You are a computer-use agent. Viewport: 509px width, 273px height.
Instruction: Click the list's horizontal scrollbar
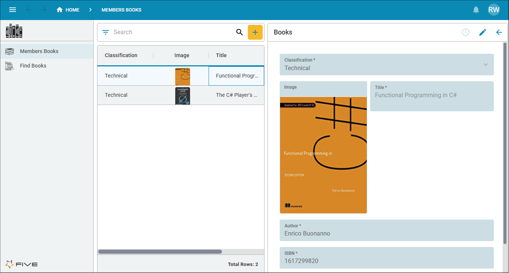160,251
